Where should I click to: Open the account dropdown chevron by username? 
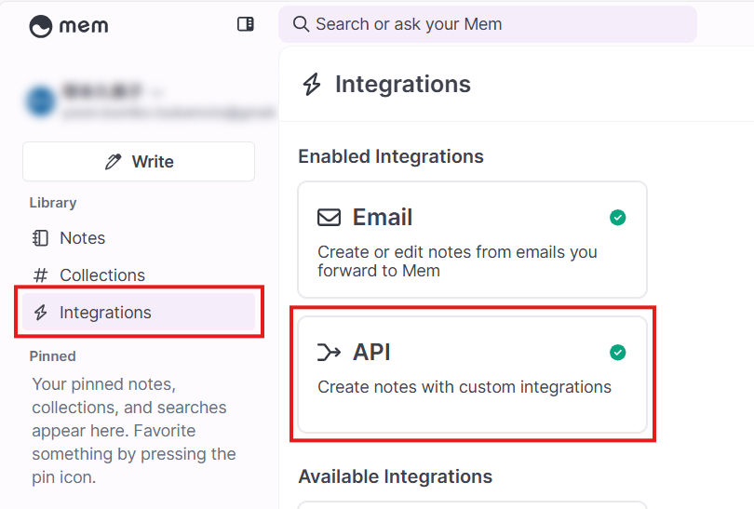[157, 92]
